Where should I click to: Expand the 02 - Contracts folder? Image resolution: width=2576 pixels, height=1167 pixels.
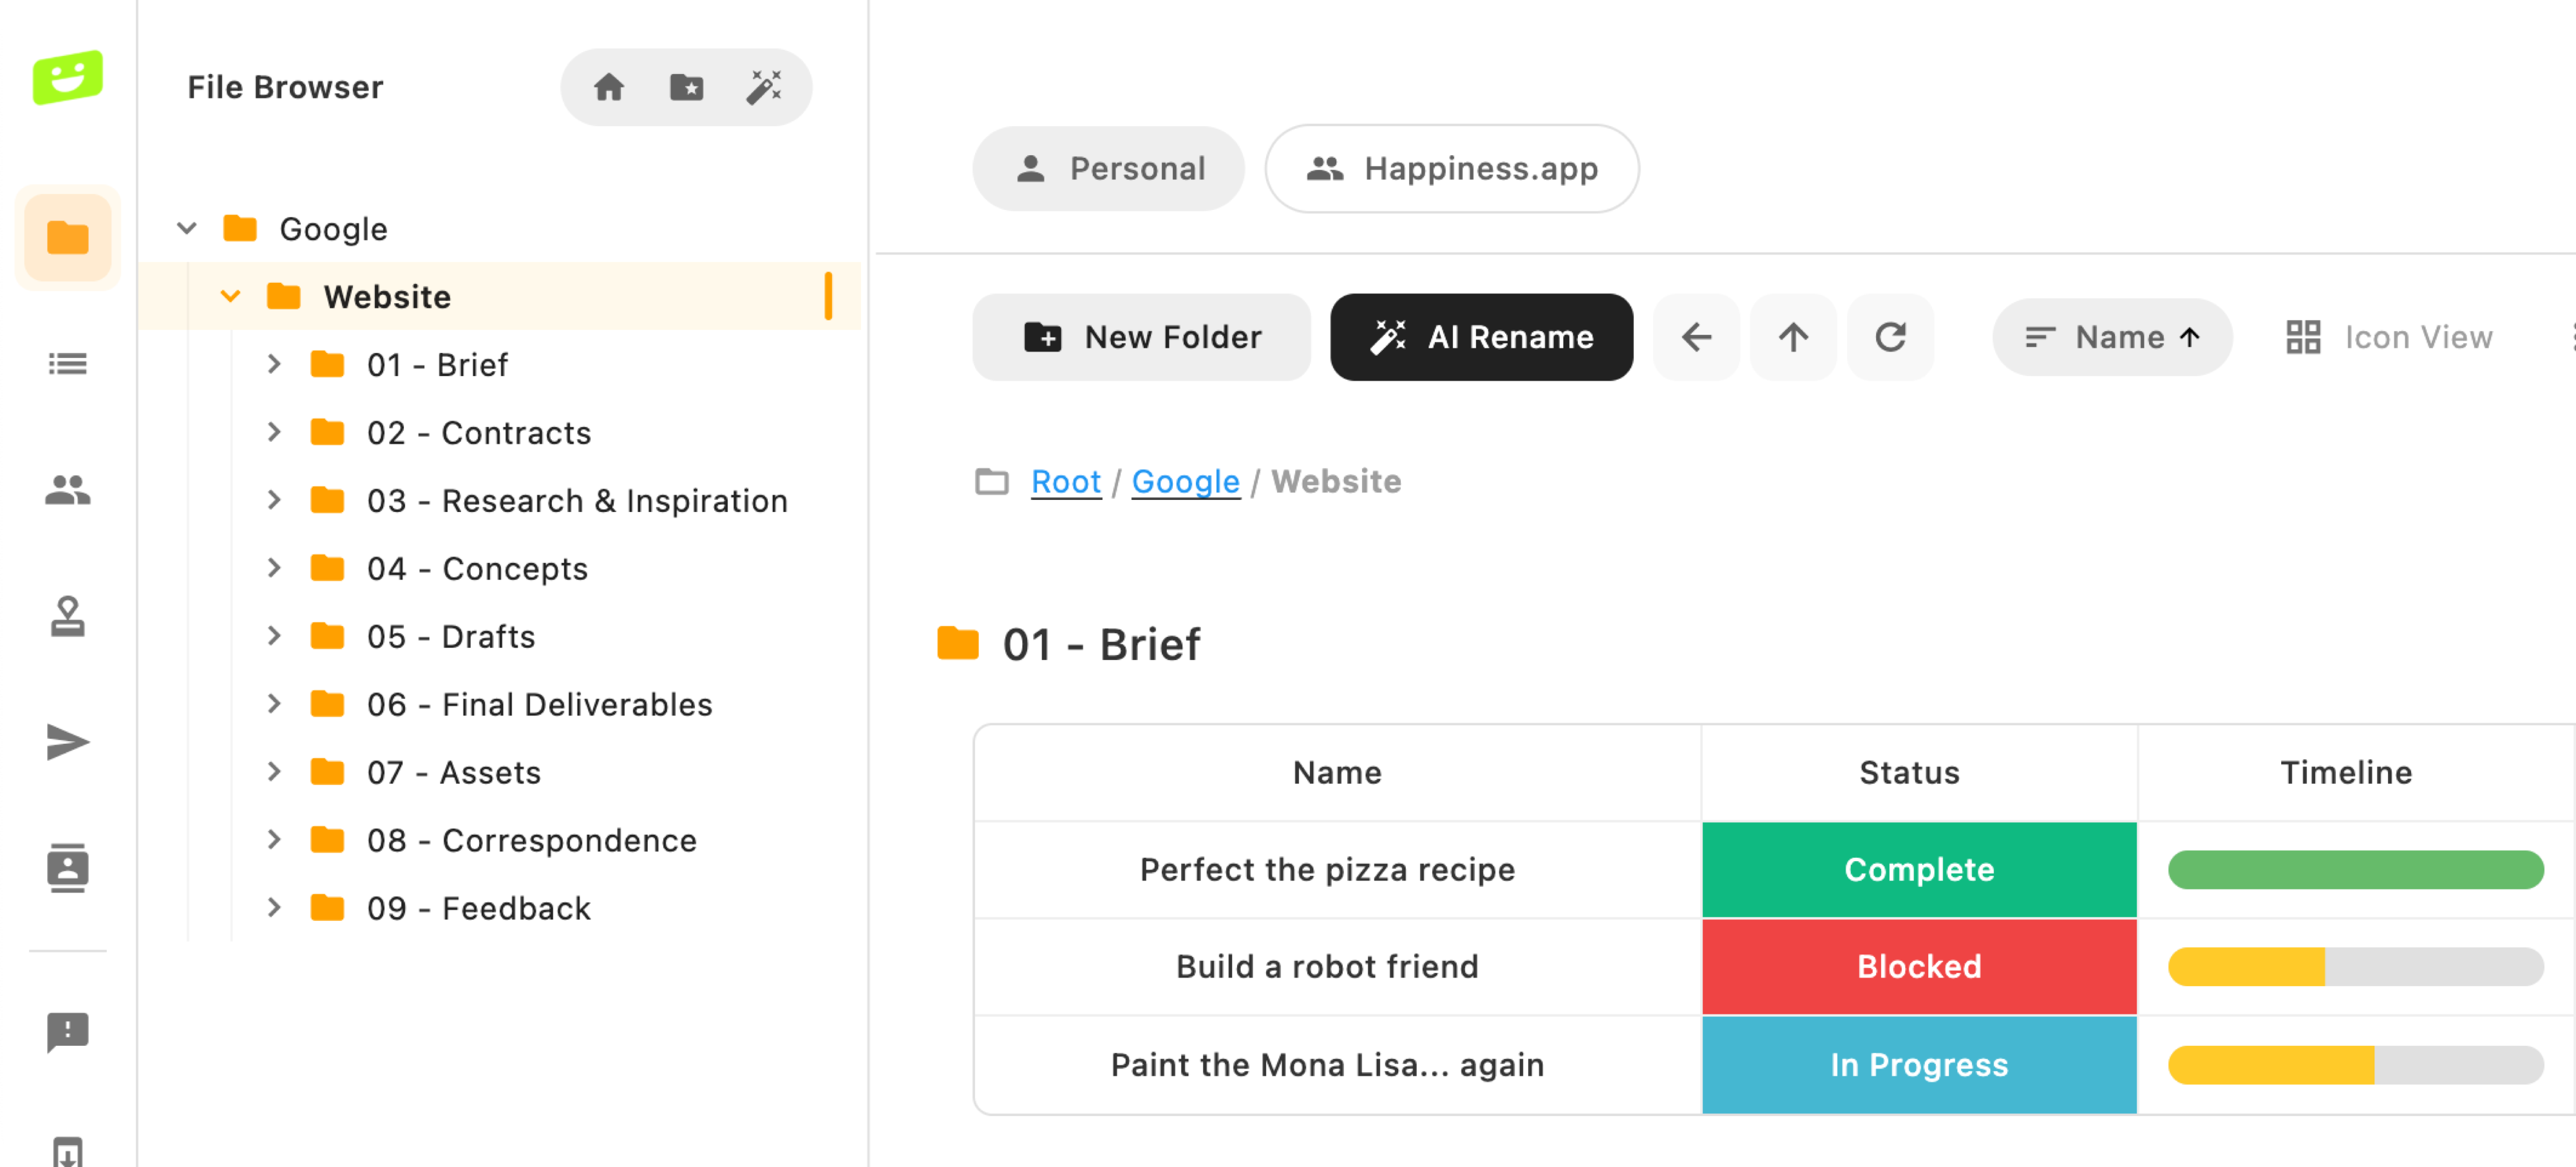click(275, 432)
